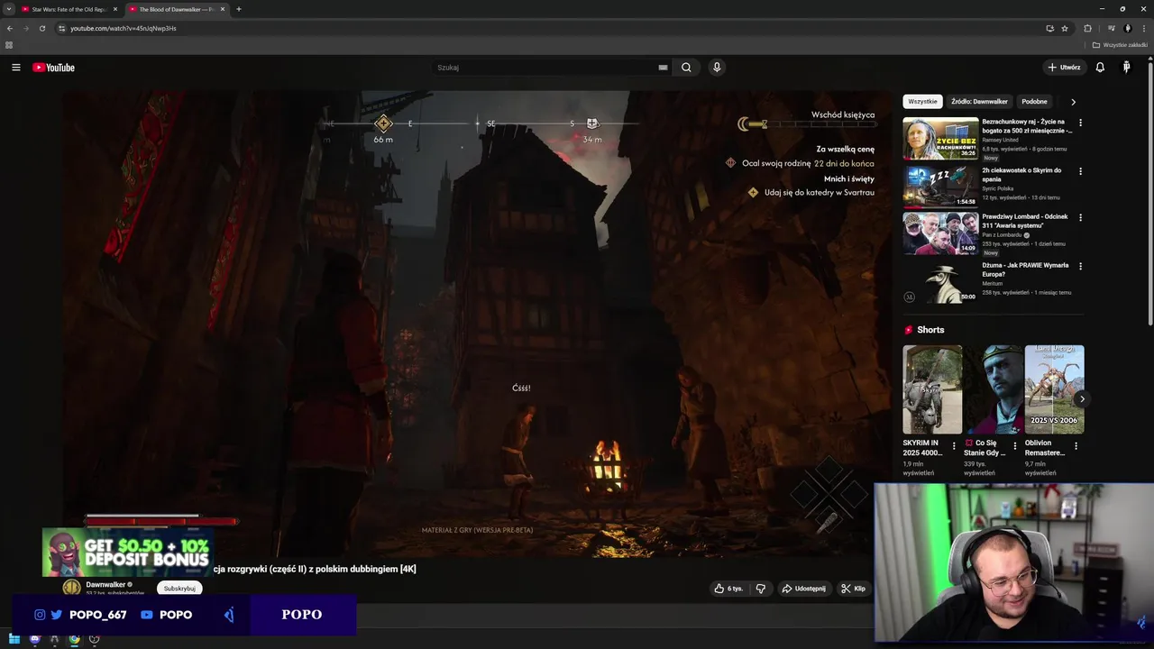The width and height of the screenshot is (1154, 649).
Task: Dislike the video
Action: click(x=760, y=589)
